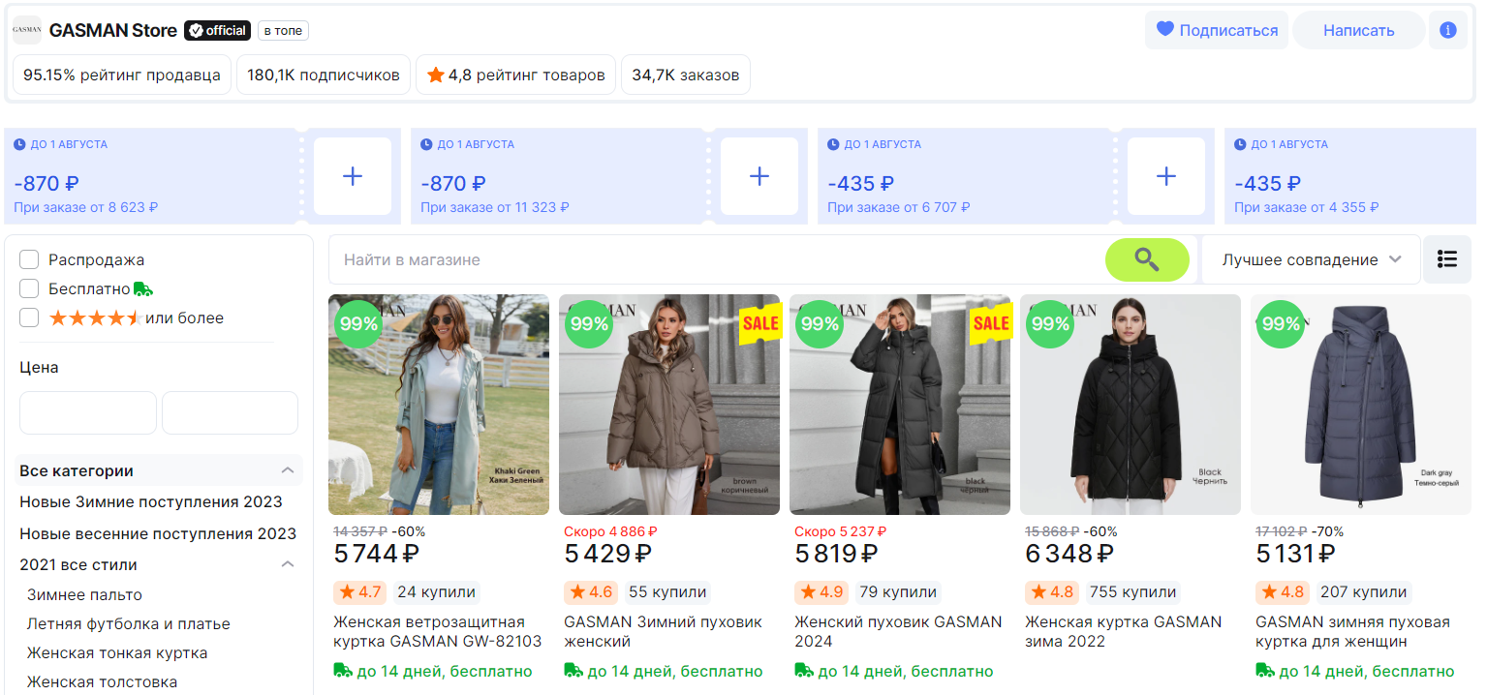Open the brown puffer jacket product image
Screen dimensions: 1487x695
669,405
